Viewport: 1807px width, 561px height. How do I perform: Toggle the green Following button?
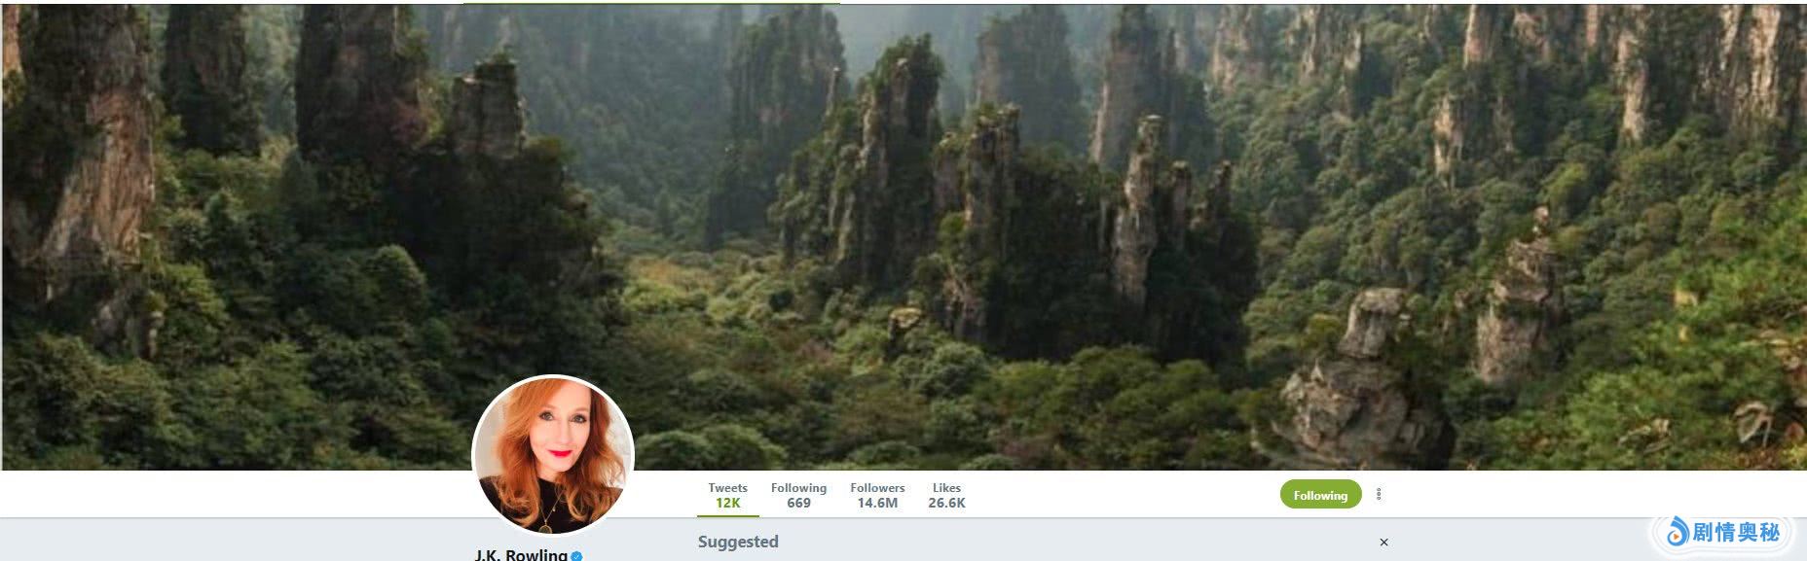[x=1320, y=495]
